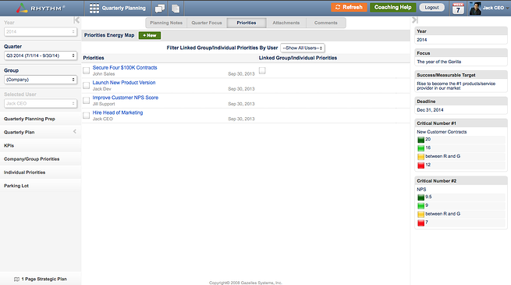Collapse the left sidebar with arrow icon
The height and width of the screenshot is (285, 511).
click(x=76, y=20)
